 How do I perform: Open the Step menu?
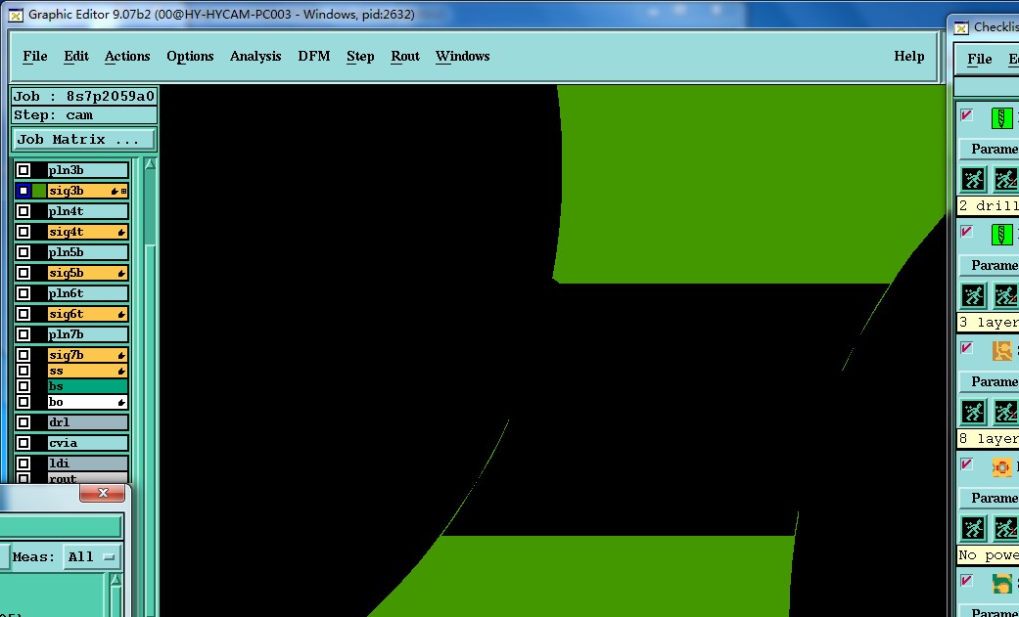pyautogui.click(x=360, y=57)
